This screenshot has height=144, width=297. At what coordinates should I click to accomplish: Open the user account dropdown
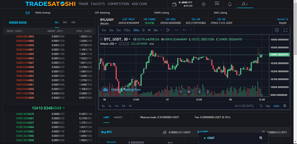245,4
